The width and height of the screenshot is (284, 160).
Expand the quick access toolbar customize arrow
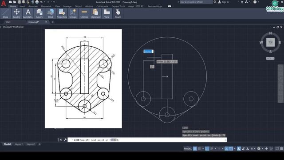[x=54, y=2]
